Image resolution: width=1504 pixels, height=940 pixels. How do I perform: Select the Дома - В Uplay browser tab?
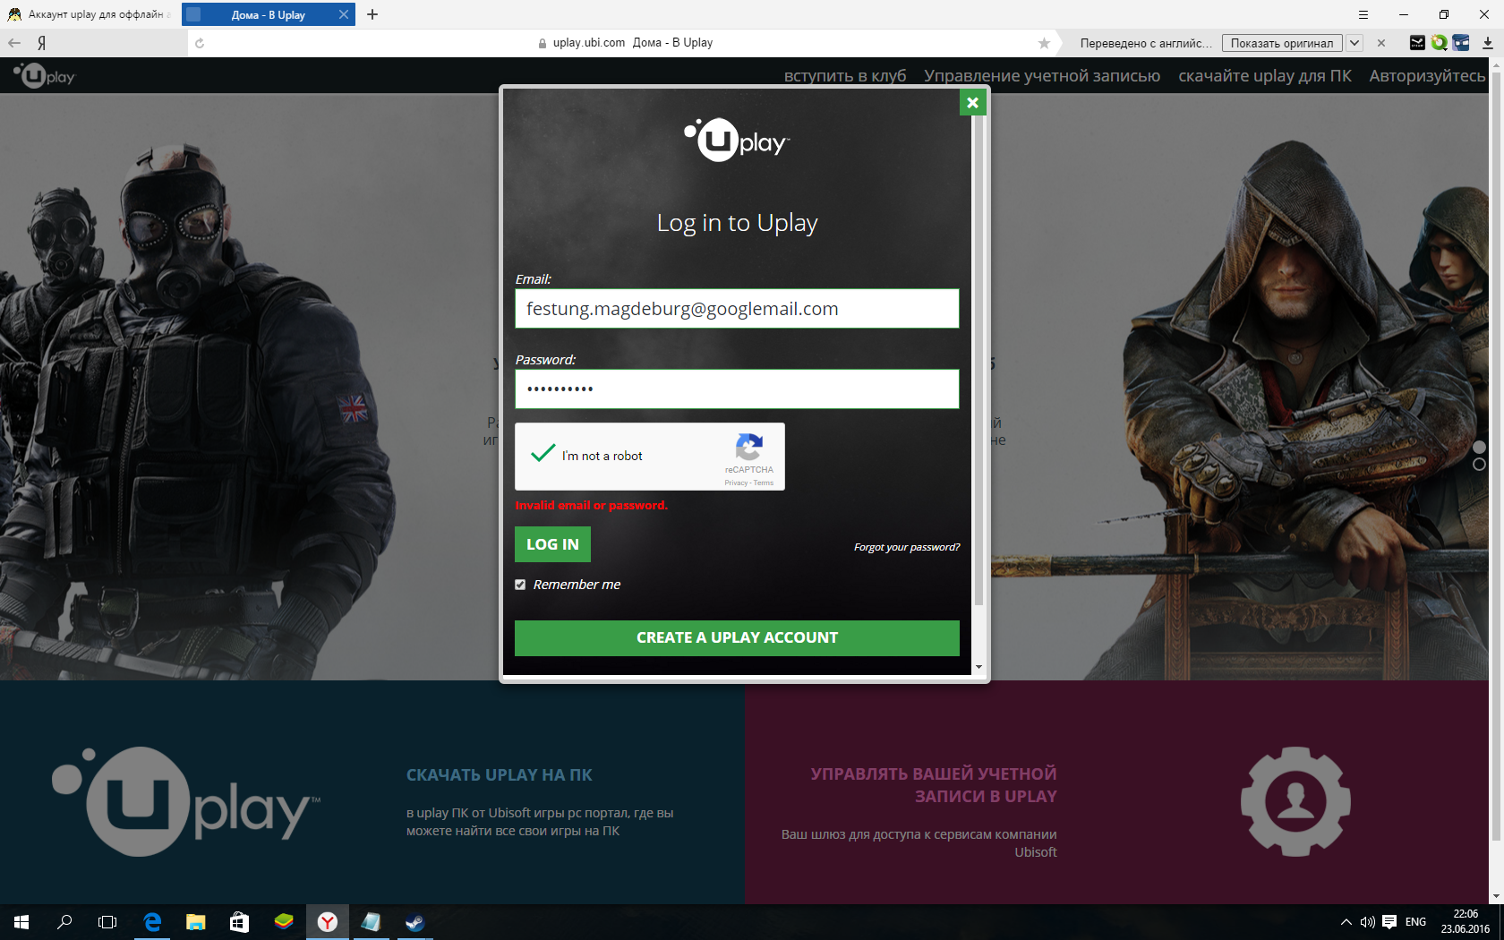(x=268, y=14)
